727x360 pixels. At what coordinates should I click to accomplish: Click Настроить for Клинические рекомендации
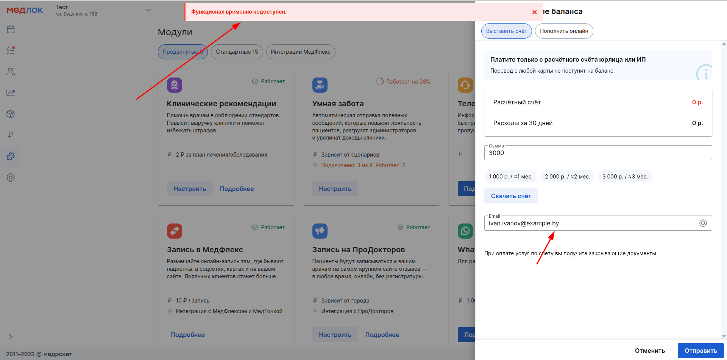click(190, 189)
